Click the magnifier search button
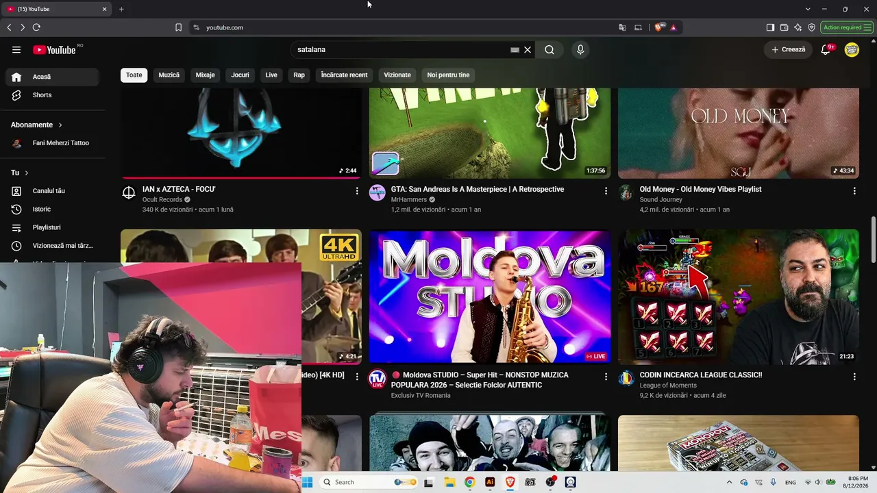 (x=549, y=50)
